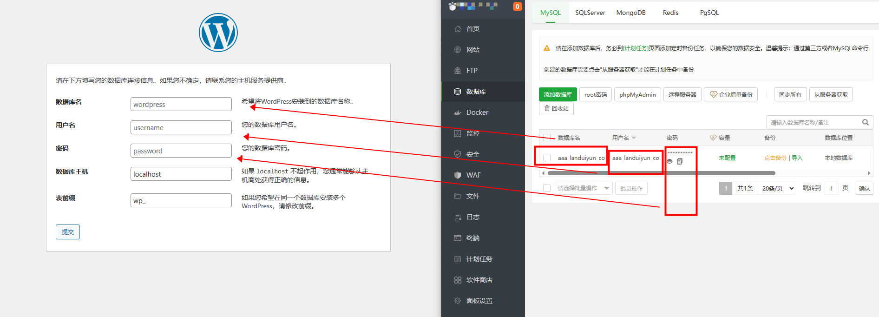Switch to the PgSQL tab

point(709,13)
